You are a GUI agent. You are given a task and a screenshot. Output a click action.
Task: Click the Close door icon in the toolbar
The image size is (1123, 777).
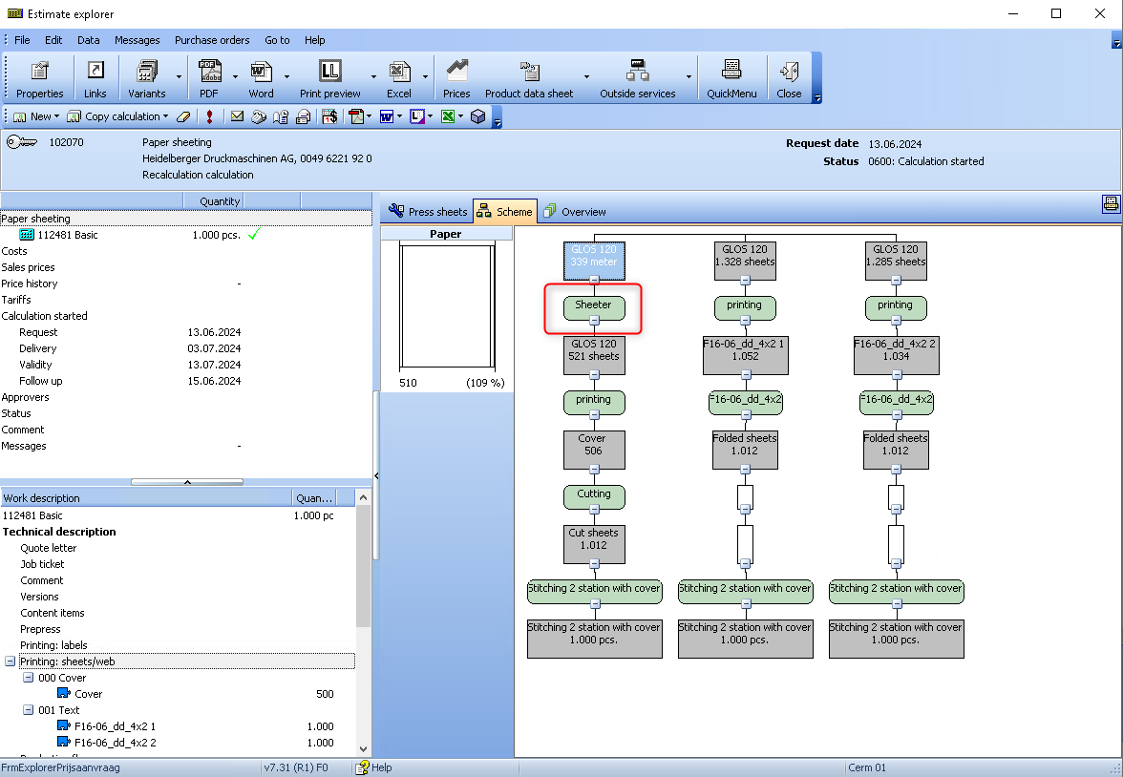789,72
